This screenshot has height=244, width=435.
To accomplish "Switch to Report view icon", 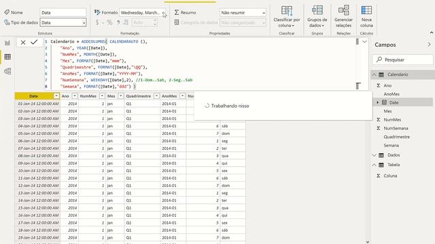I will click(x=7, y=43).
